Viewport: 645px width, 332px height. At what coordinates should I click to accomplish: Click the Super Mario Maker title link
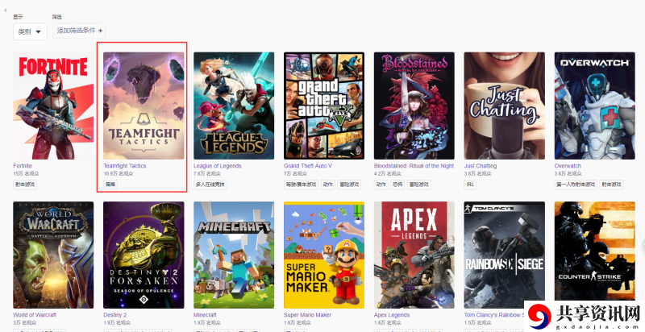pyautogui.click(x=307, y=315)
